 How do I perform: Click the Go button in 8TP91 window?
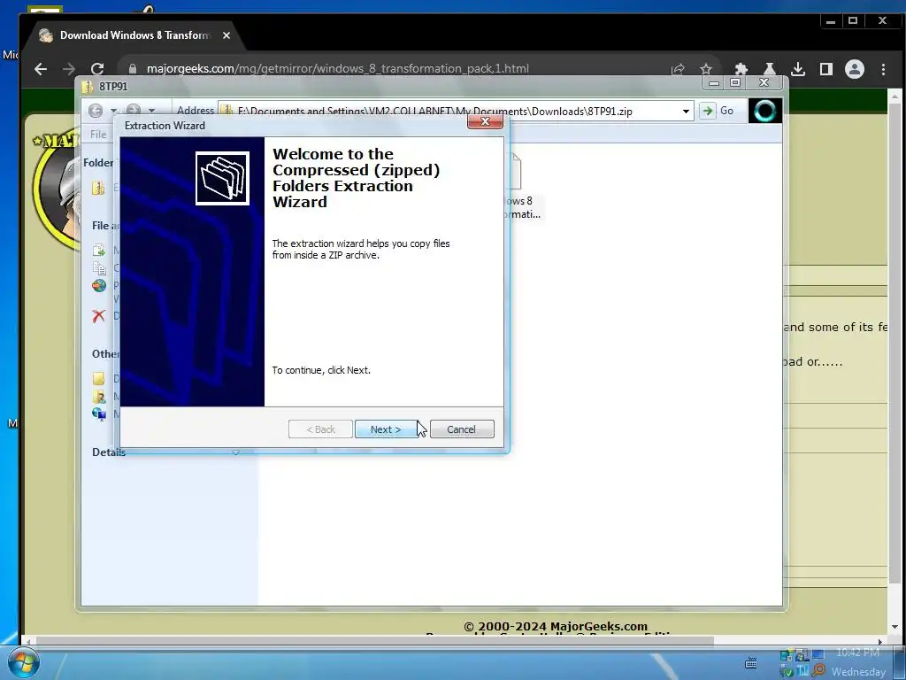pyautogui.click(x=718, y=111)
